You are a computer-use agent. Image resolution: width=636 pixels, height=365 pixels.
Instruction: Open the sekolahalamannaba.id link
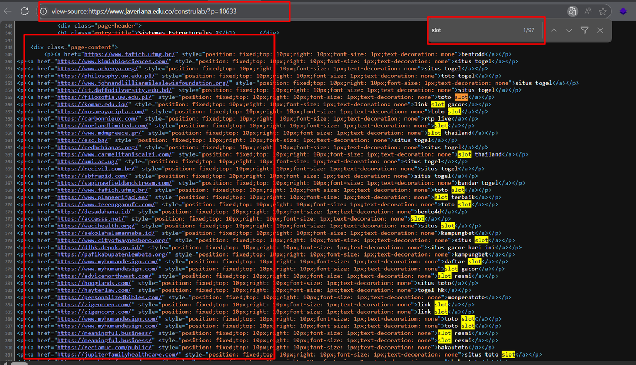[x=107, y=233]
